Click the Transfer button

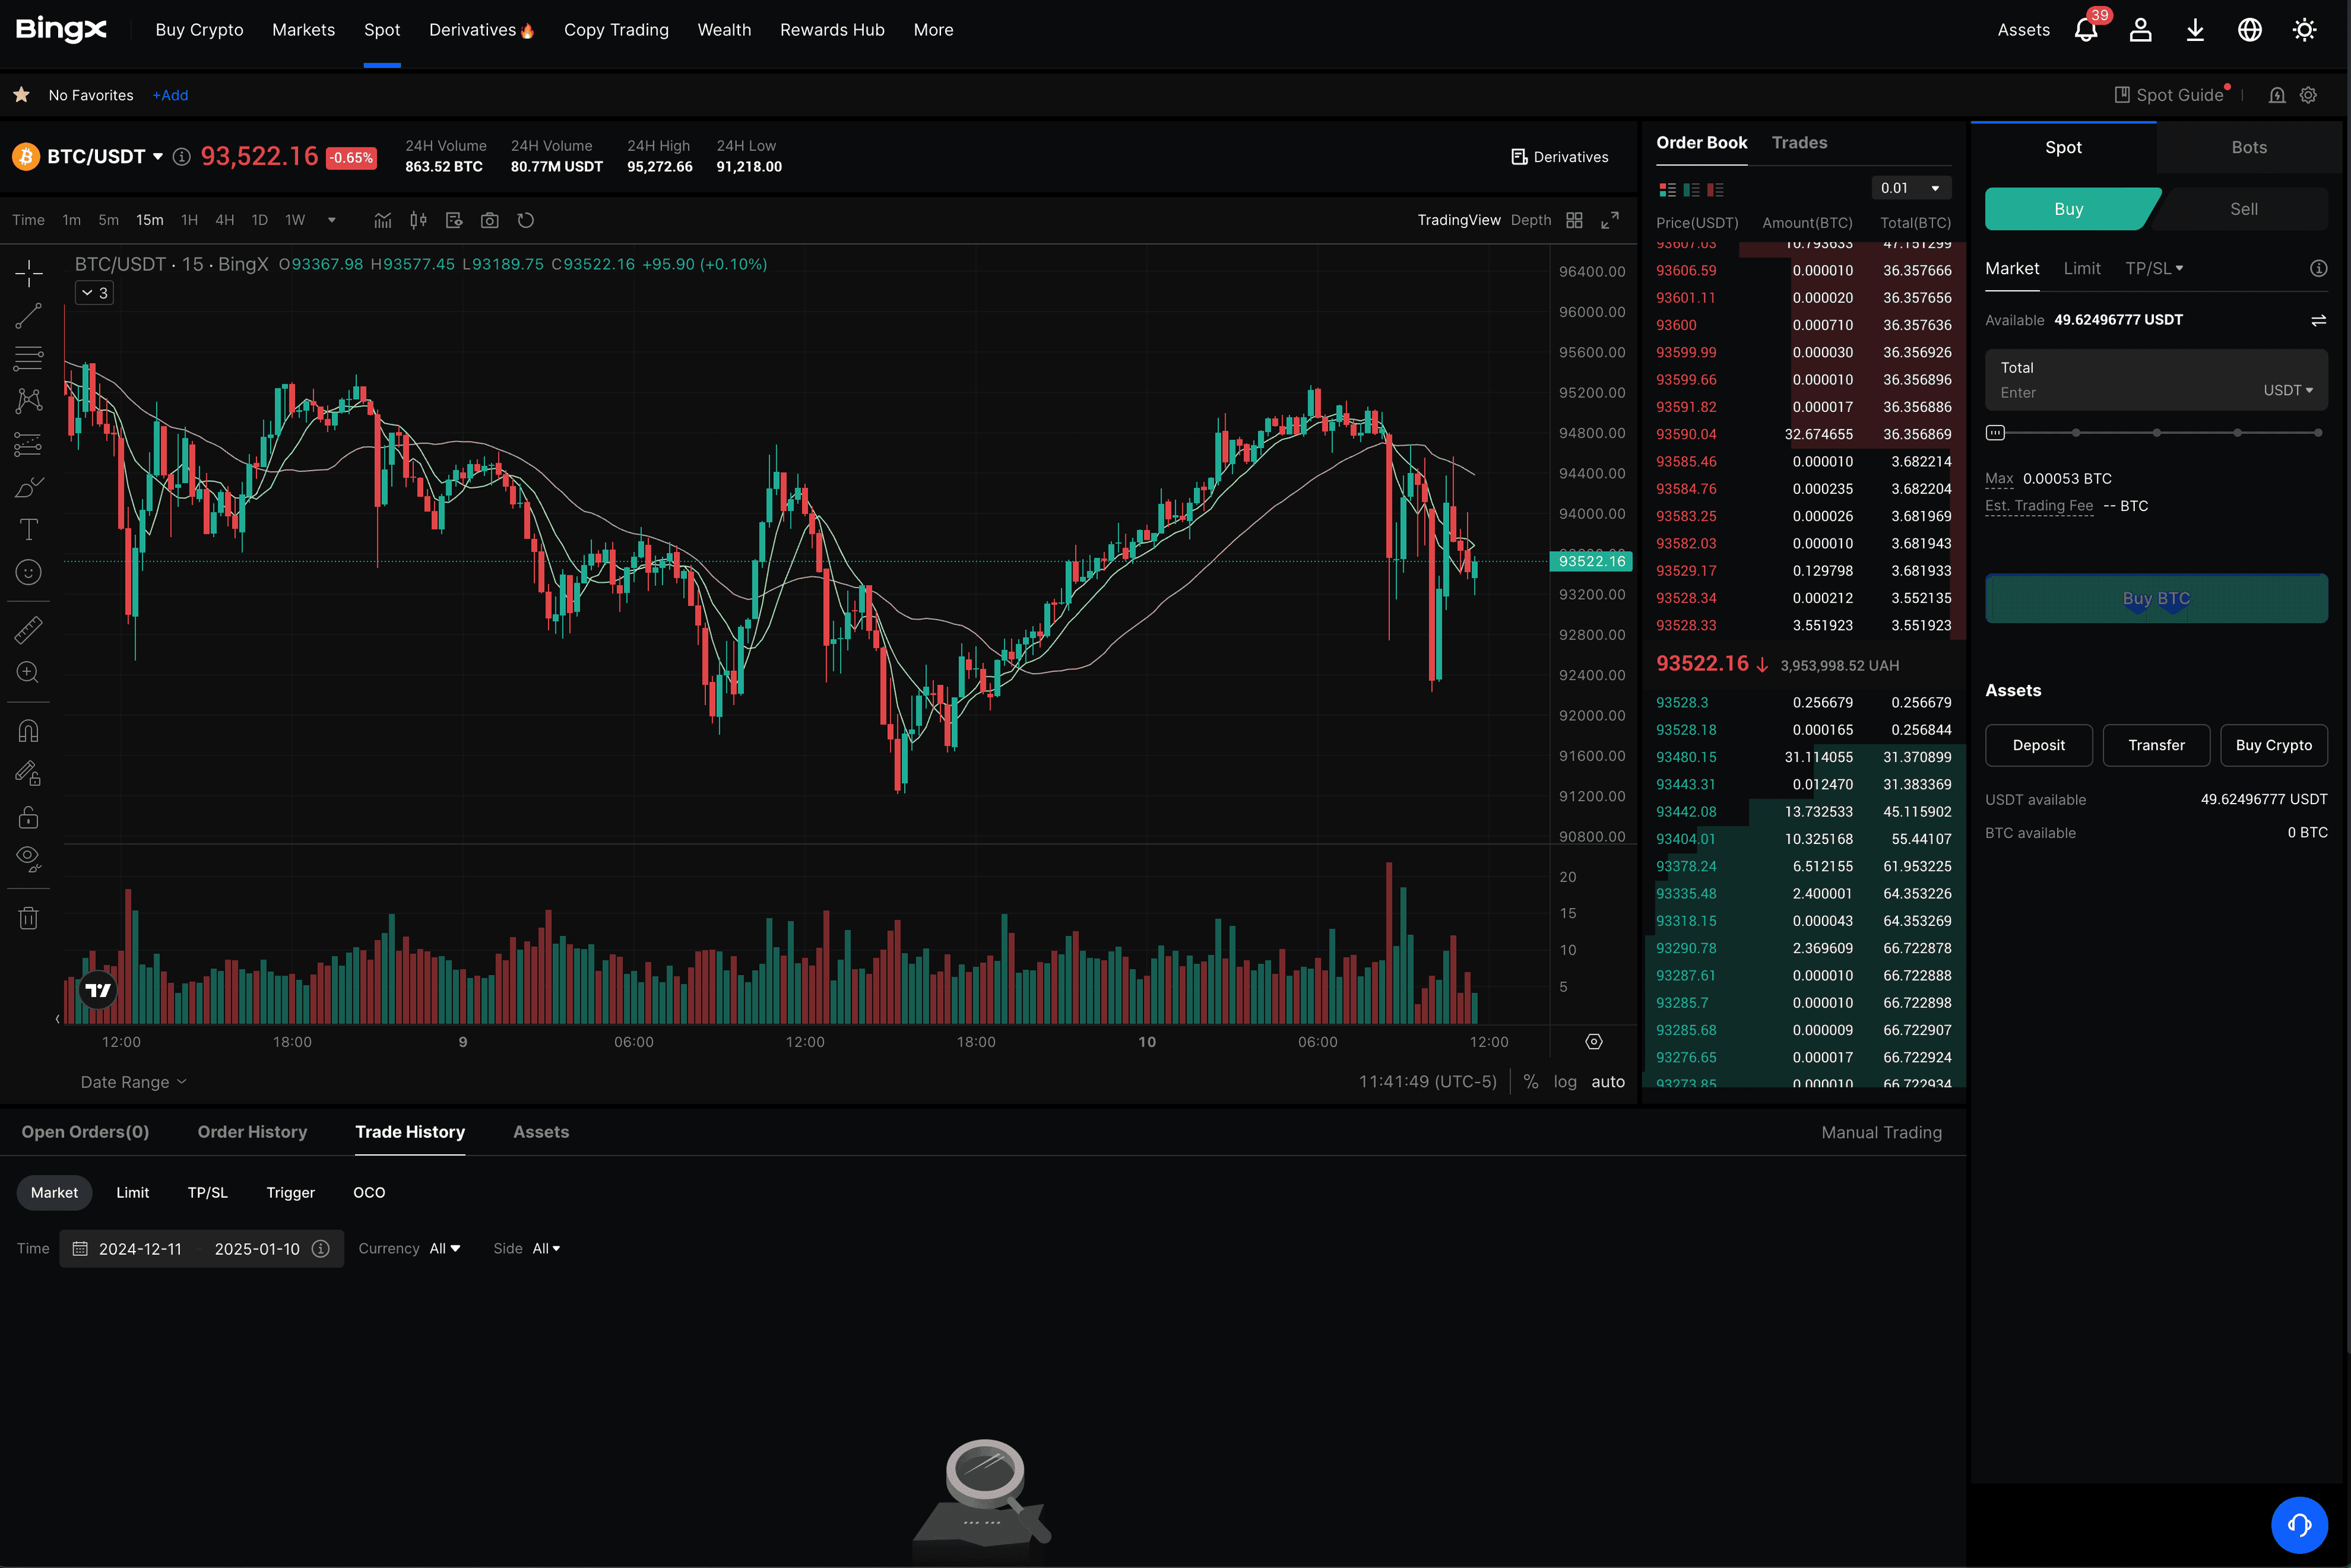(2156, 745)
